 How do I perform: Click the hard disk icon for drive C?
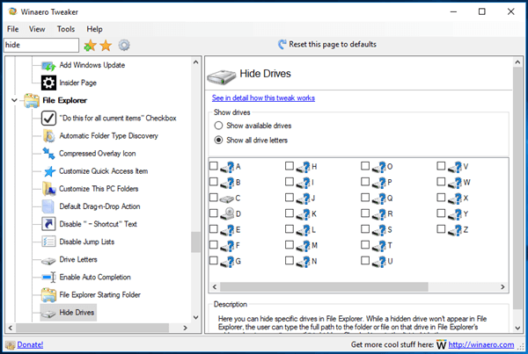click(x=227, y=199)
